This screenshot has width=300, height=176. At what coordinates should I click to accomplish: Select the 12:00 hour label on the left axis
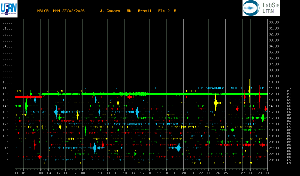(x=7, y=94)
